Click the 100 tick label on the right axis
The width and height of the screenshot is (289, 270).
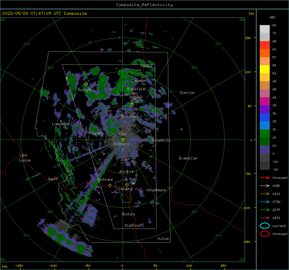[248, 72]
